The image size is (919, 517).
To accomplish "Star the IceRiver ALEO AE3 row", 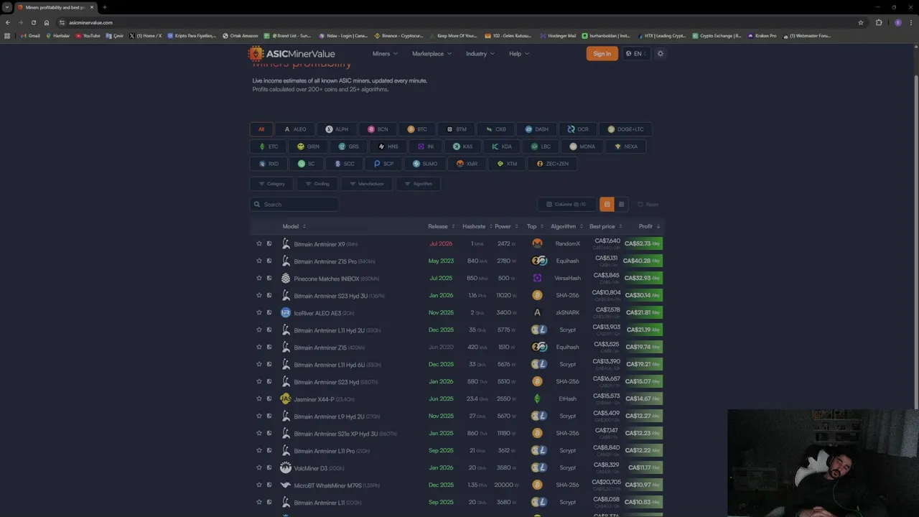I will click(259, 312).
